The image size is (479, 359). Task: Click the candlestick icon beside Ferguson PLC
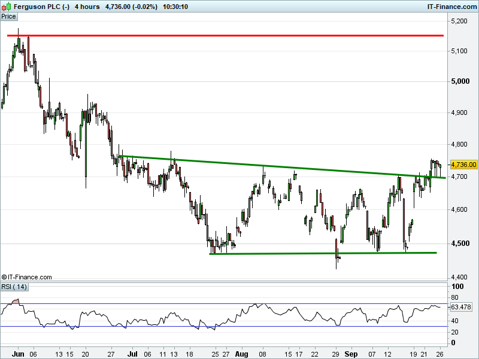click(x=7, y=7)
